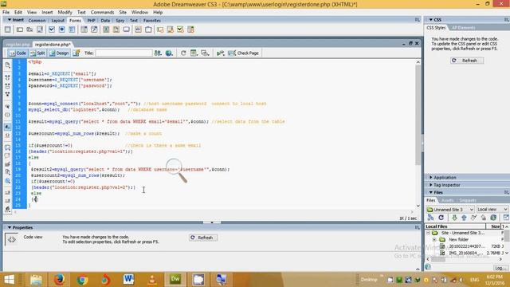Image resolution: width=510 pixels, height=287 pixels.
Task: Click Refresh button in CSS panel
Action: pyautogui.click(x=467, y=61)
